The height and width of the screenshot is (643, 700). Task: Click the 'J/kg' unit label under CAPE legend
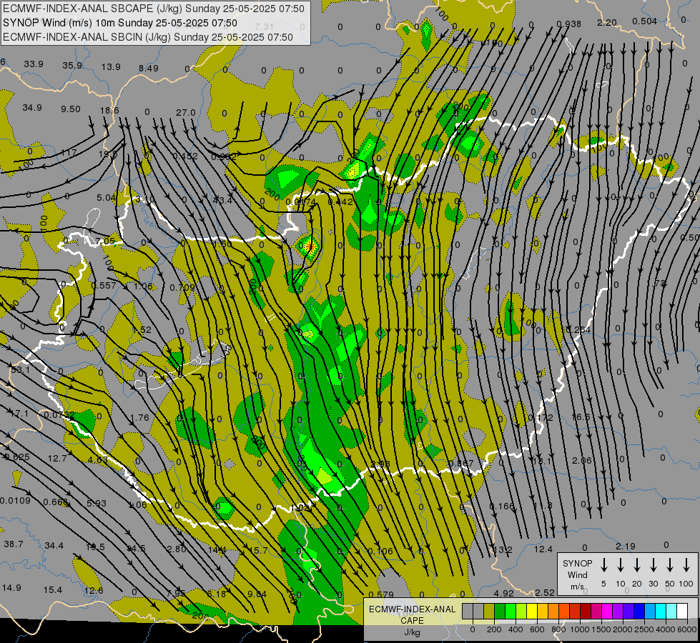[412, 632]
